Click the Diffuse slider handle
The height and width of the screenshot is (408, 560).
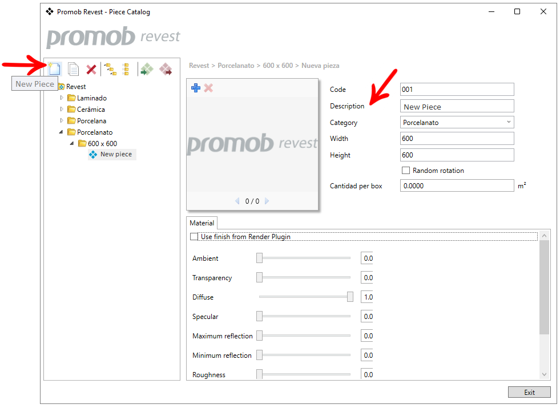click(x=350, y=297)
